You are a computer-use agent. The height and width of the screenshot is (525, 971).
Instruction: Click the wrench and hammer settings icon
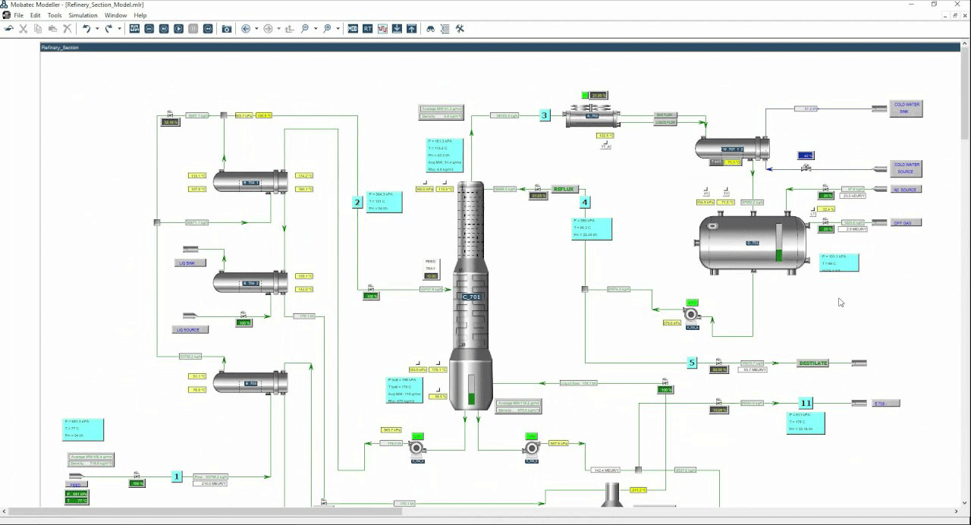(x=460, y=29)
